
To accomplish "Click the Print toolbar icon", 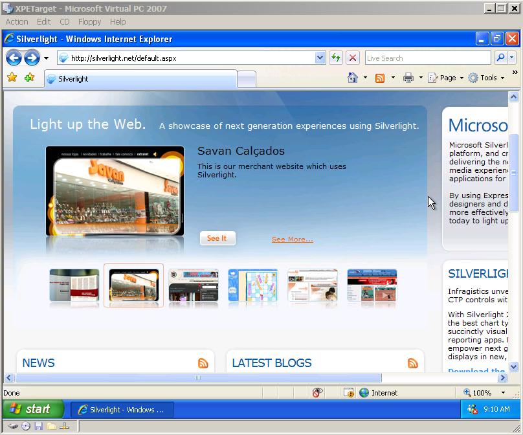I will pos(408,78).
